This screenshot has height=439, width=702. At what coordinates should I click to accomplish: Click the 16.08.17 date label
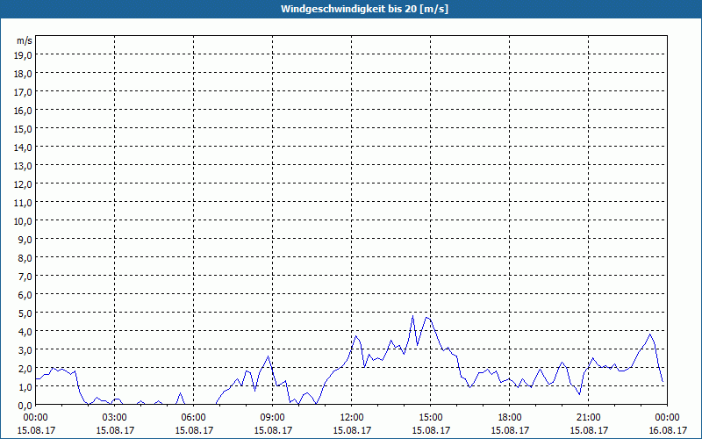pos(668,430)
